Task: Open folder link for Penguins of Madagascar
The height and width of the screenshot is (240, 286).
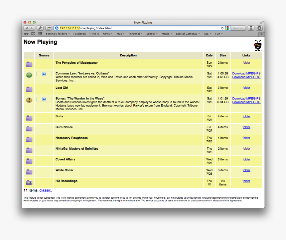Action: point(246,63)
